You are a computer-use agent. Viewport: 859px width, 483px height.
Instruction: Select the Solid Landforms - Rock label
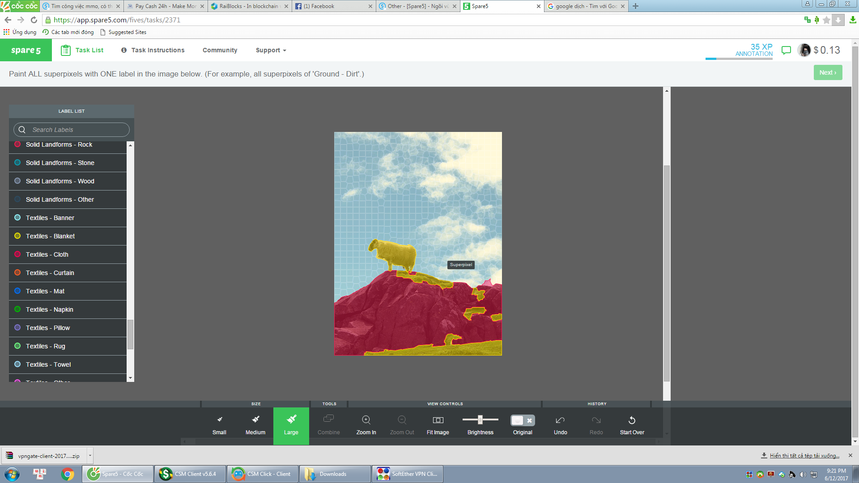59,145
